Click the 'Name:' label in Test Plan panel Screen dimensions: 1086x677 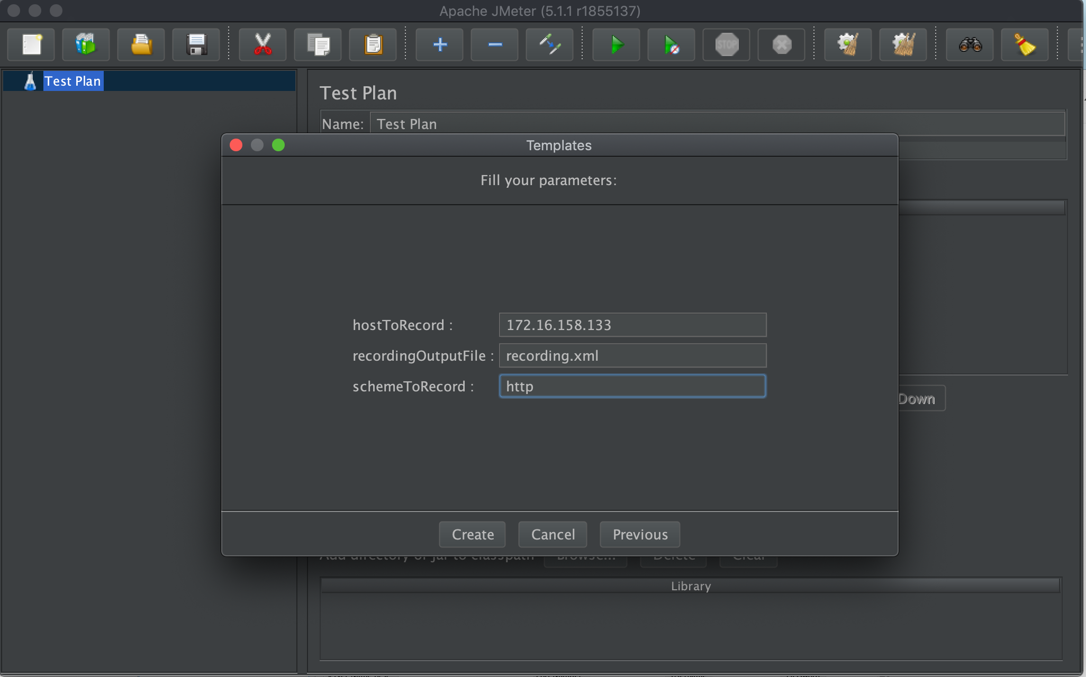click(x=342, y=124)
